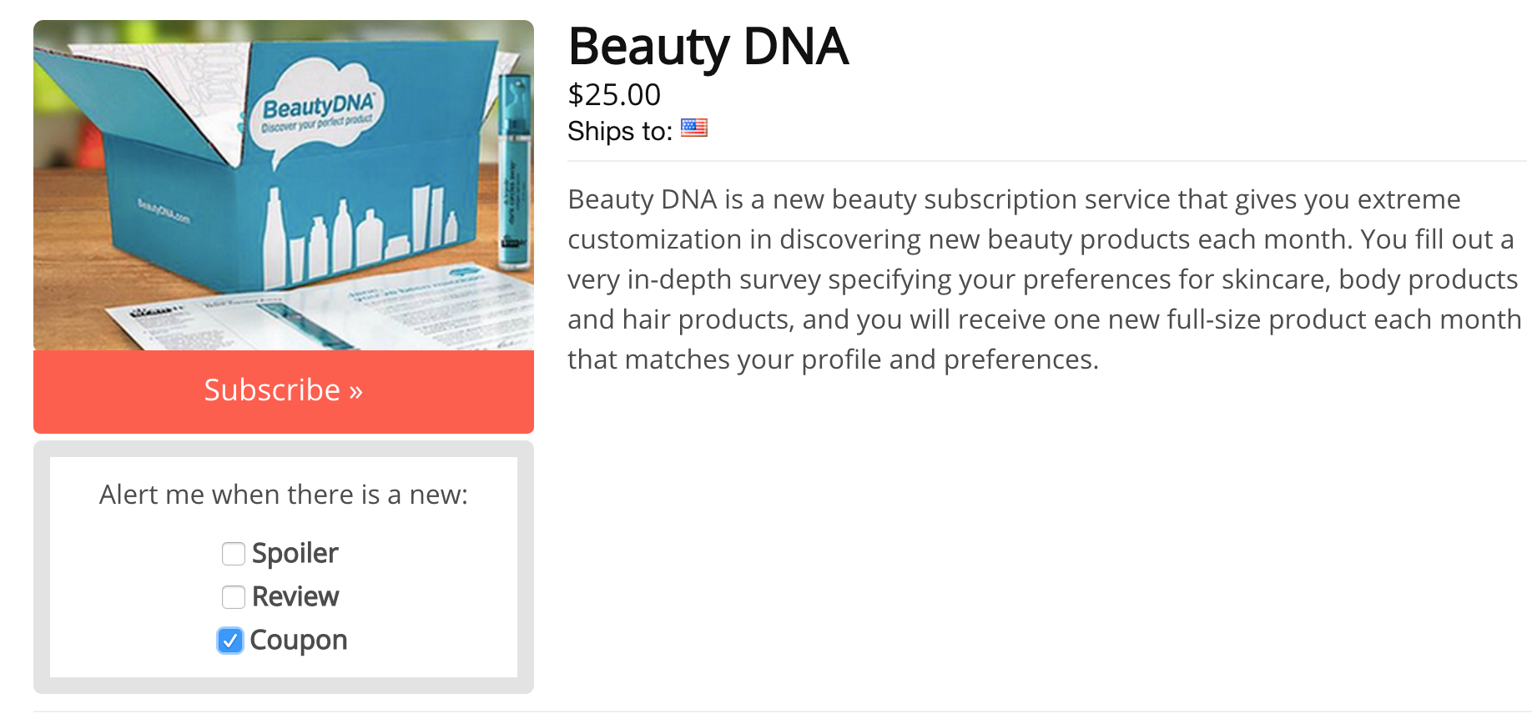Viewport: 1532px width, 714px height.
Task: Click the BeautyDNA.com text on box side
Action: 164,212
